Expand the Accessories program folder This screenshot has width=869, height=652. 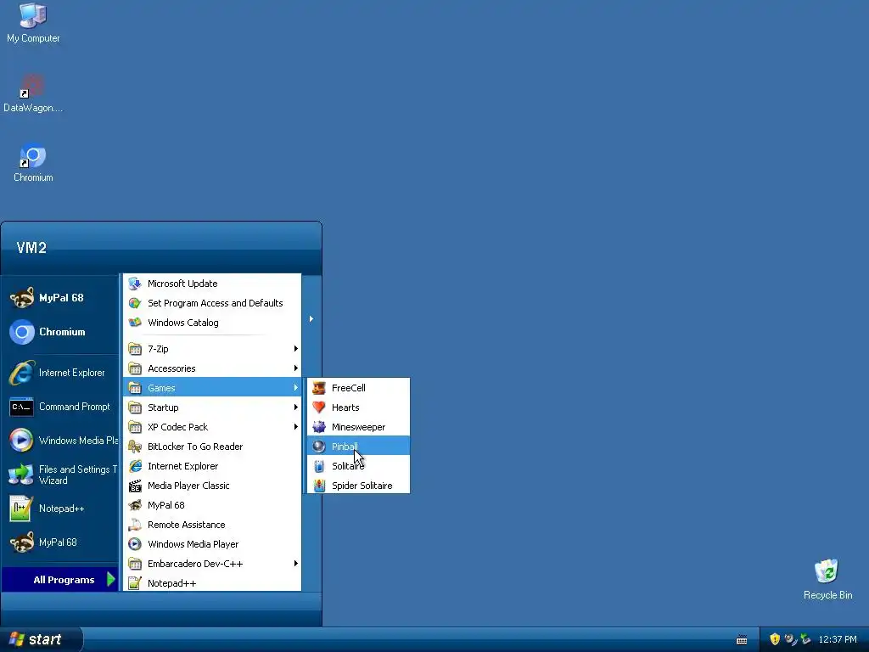point(212,368)
